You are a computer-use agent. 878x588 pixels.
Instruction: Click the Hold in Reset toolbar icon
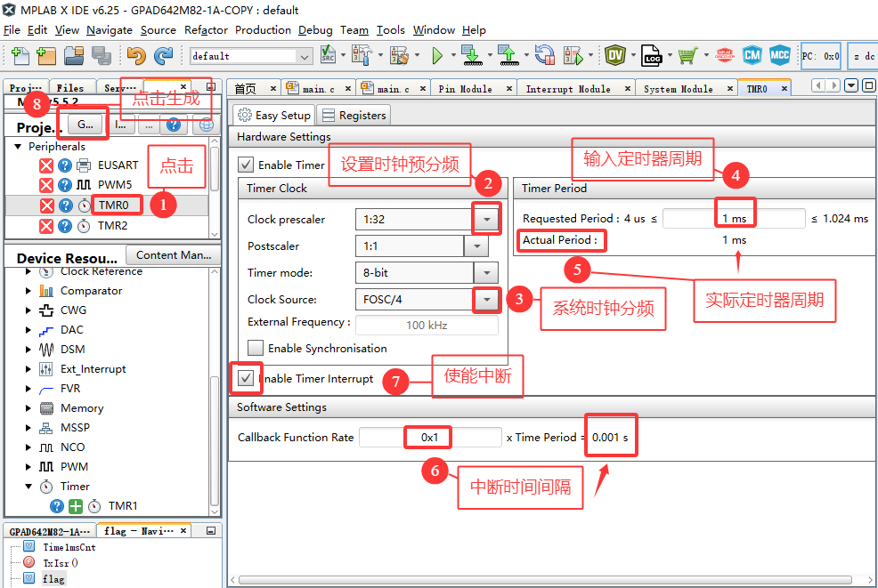tap(544, 55)
